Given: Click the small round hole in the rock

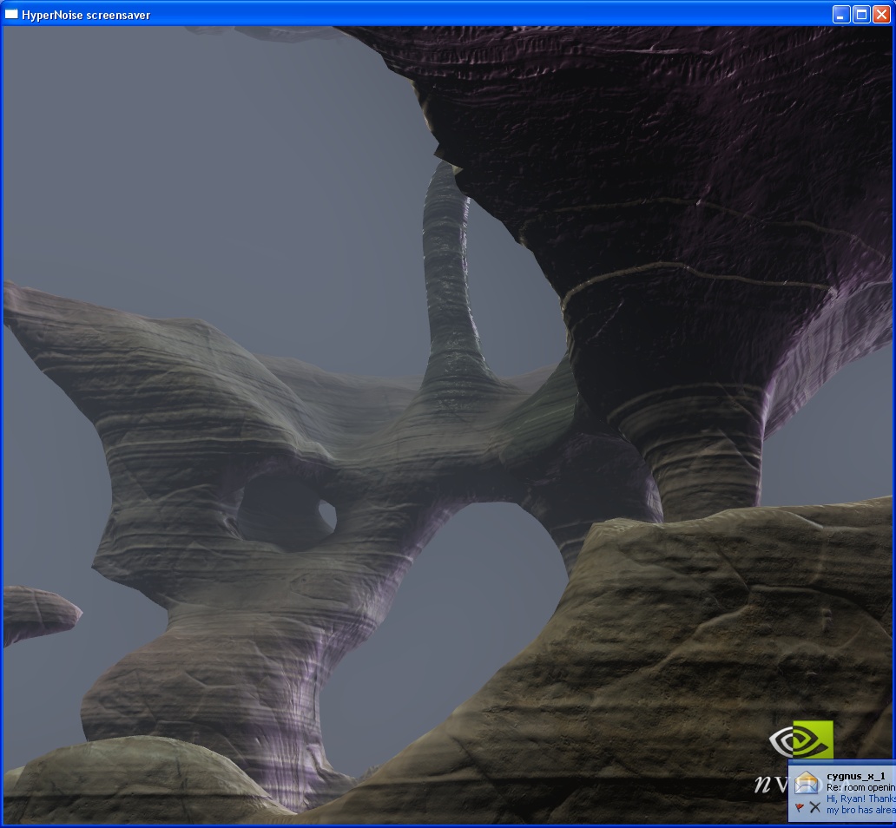Looking at the screenshot, I should (x=326, y=516).
